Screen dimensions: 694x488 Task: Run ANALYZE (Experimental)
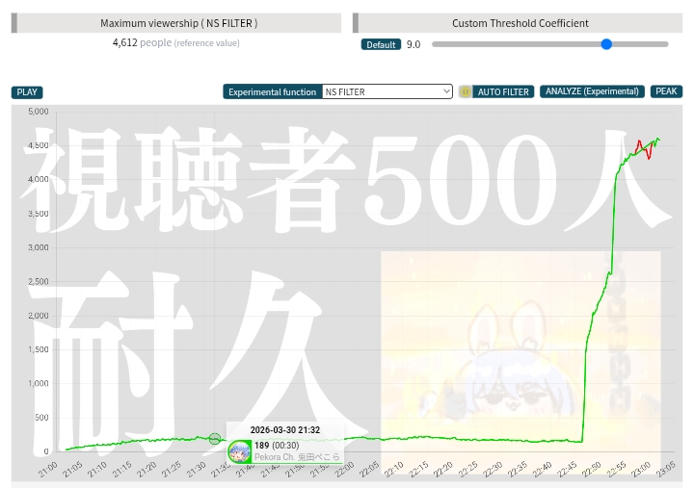(592, 91)
